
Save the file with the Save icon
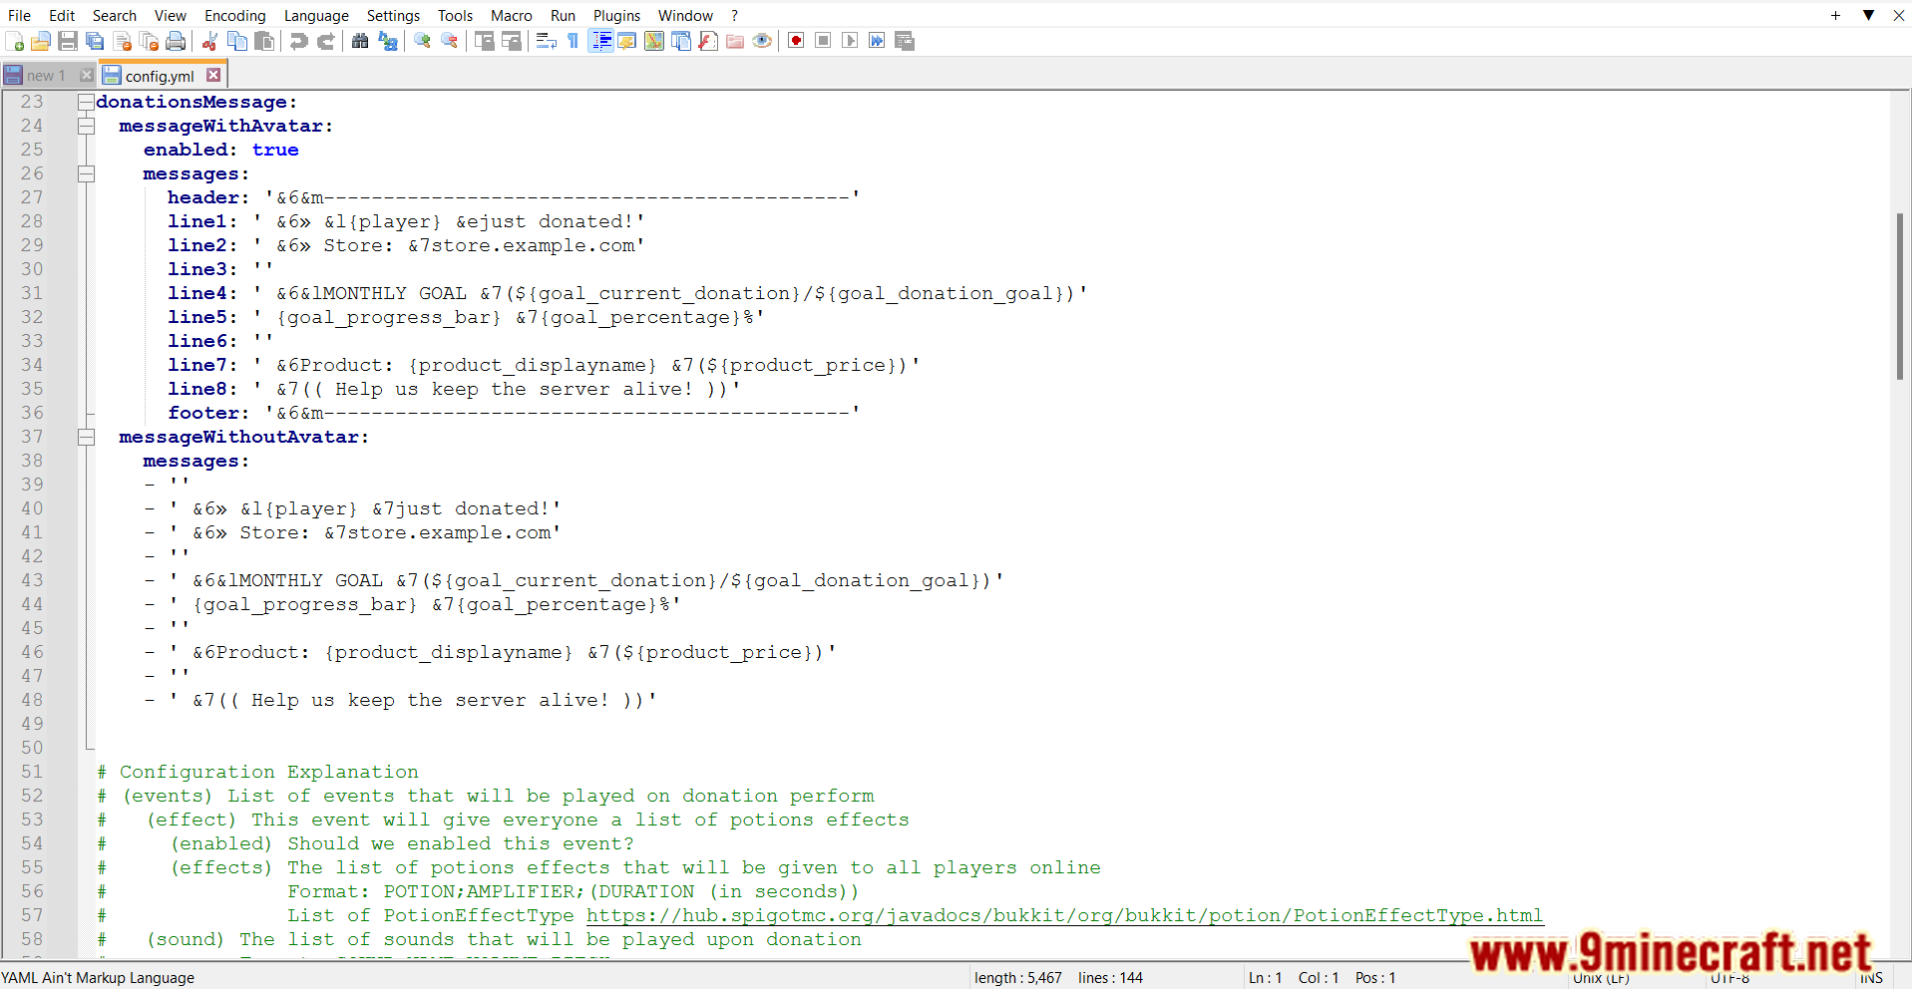[68, 41]
